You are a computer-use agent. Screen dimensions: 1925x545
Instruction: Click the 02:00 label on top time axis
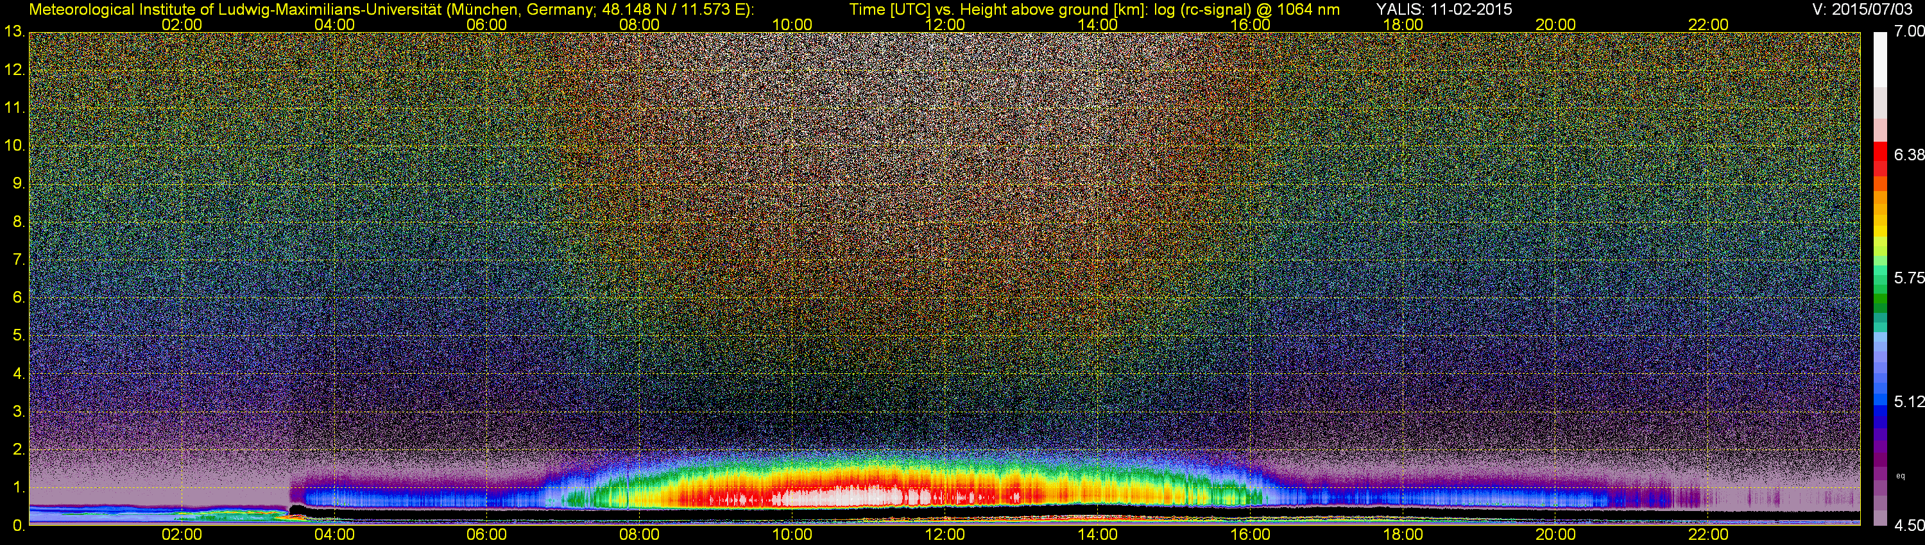[x=182, y=24]
